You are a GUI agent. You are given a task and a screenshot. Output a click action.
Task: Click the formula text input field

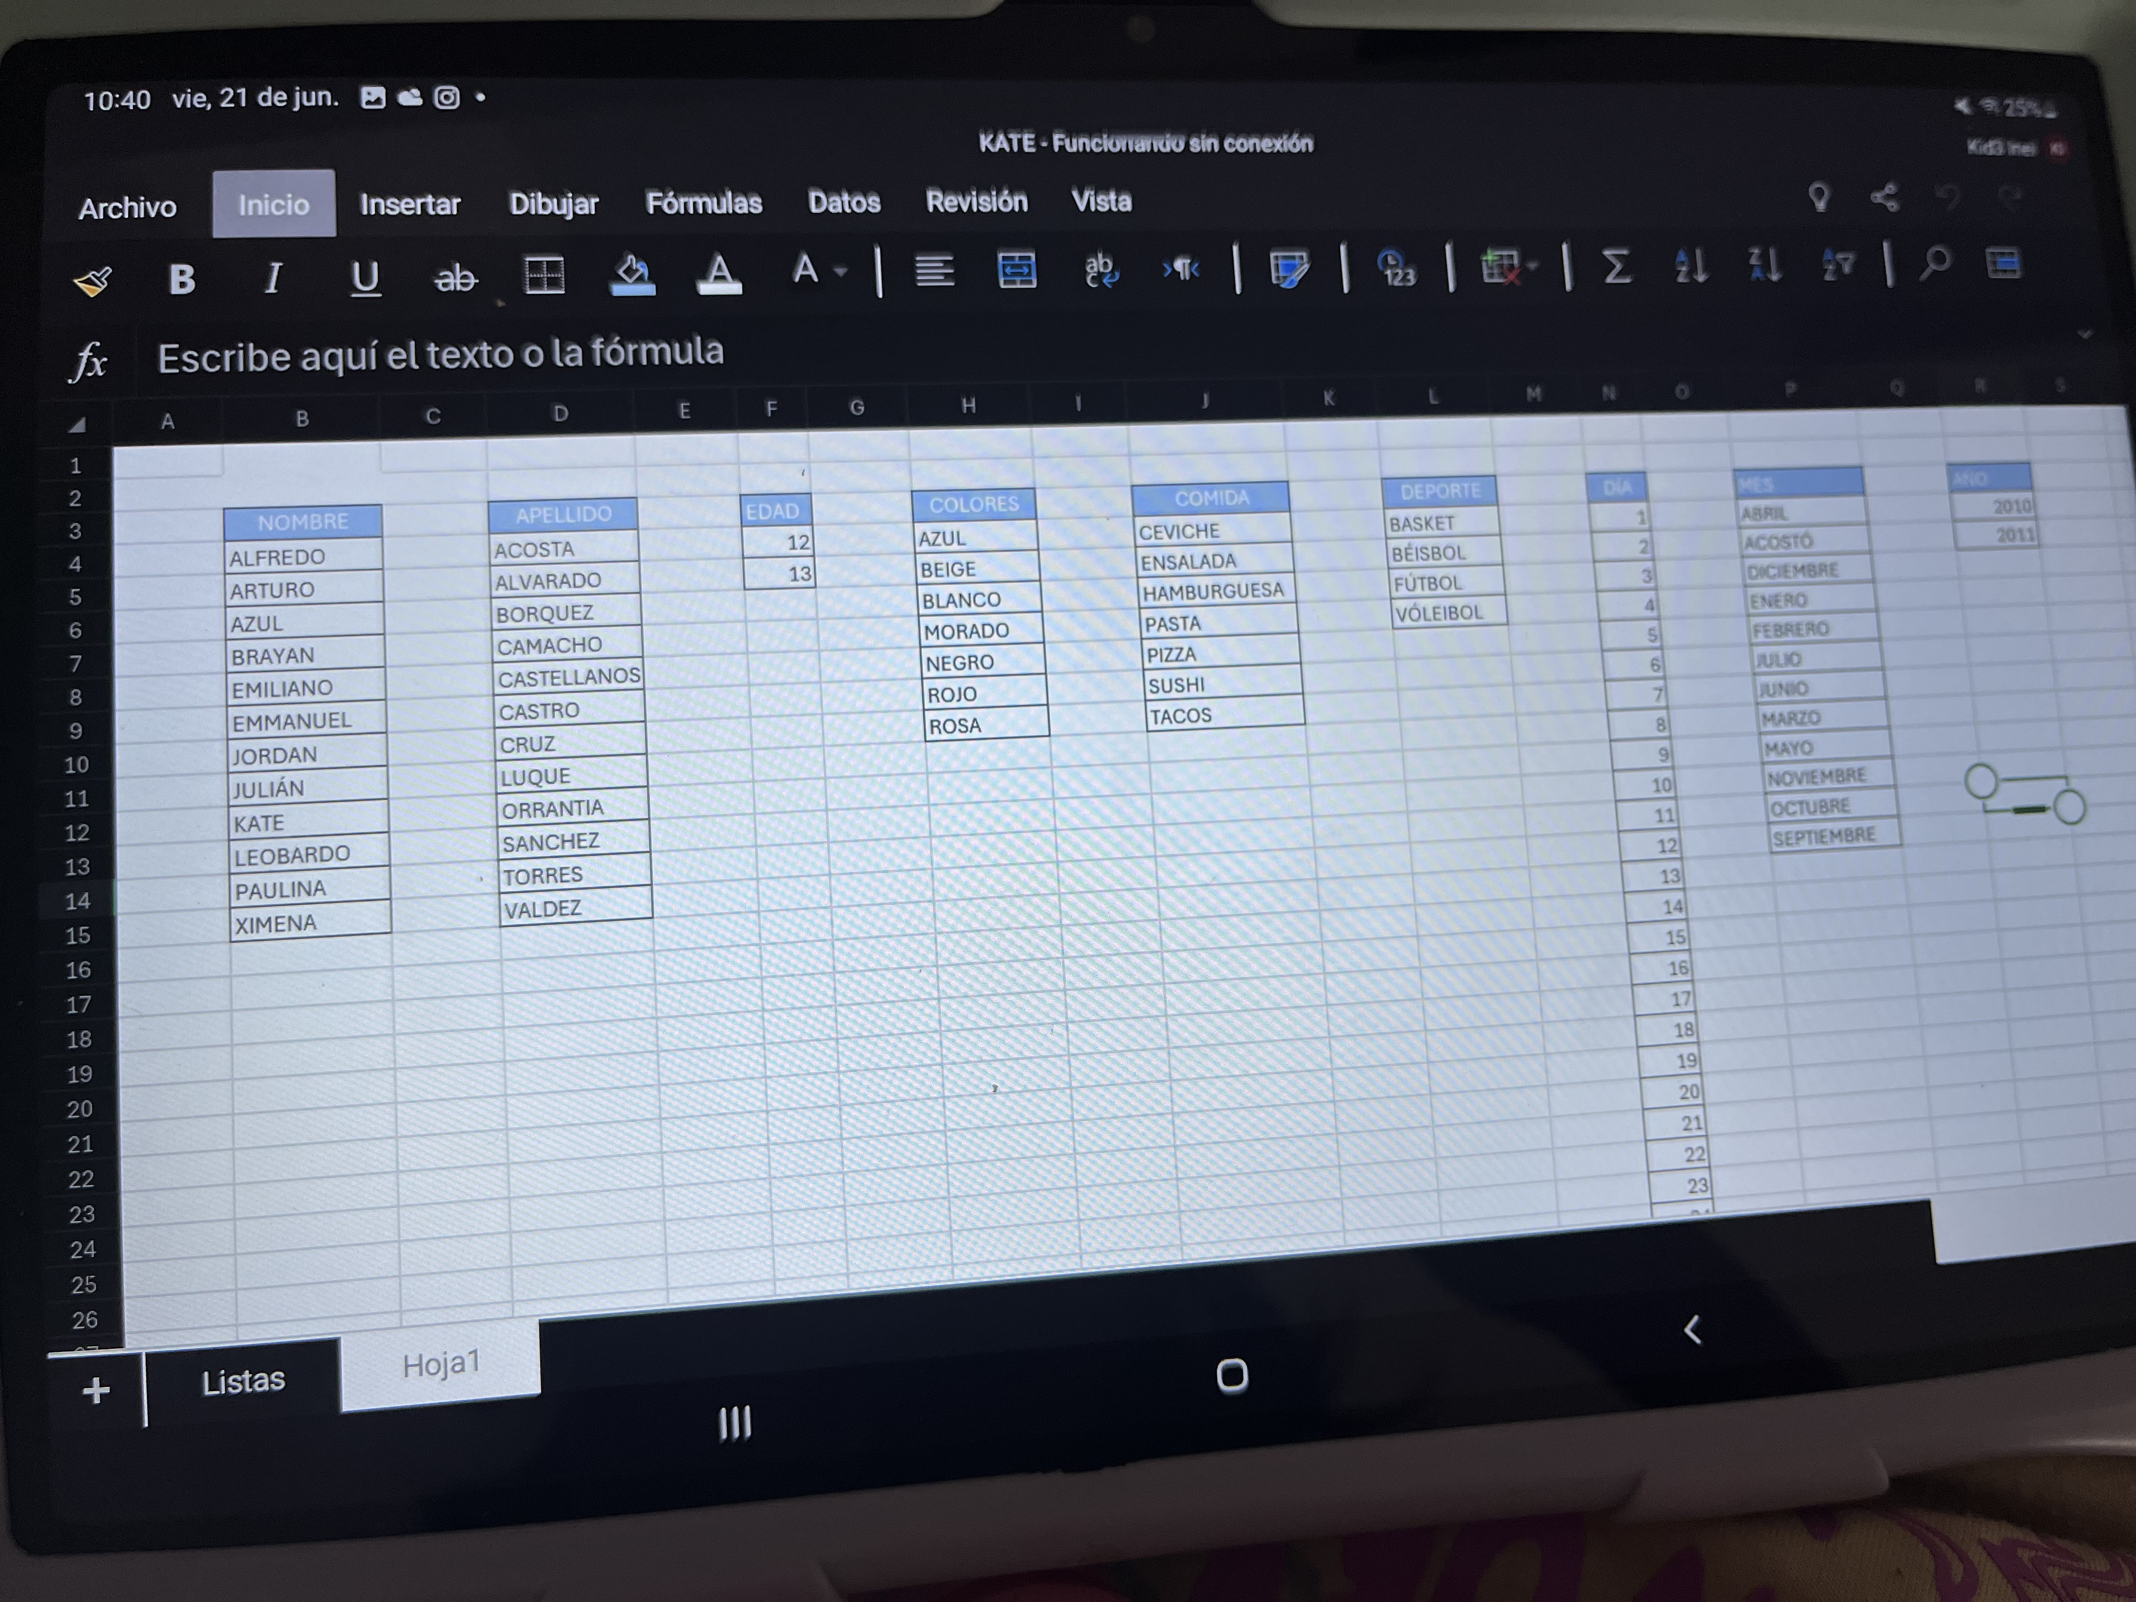coord(440,354)
